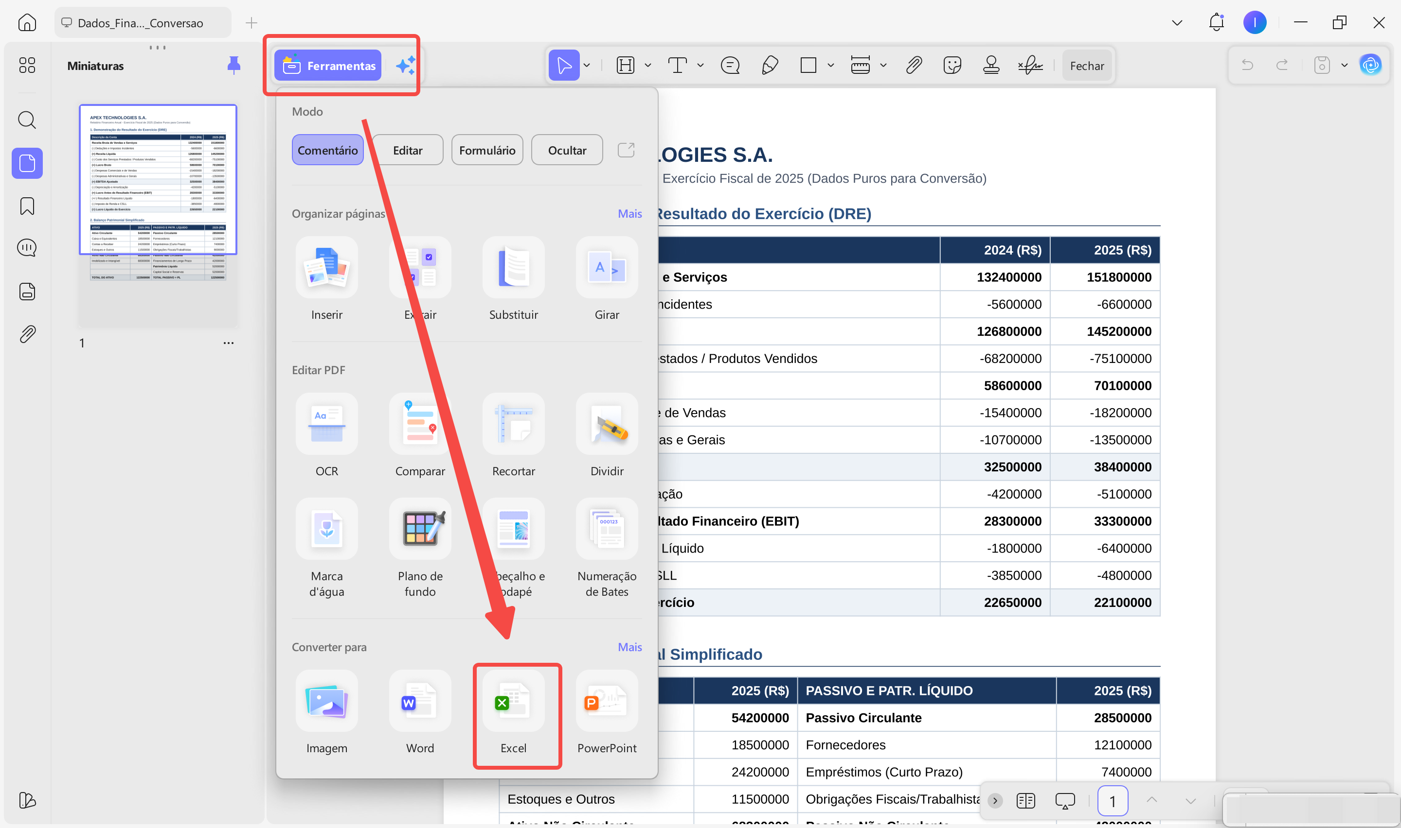1401x828 pixels.
Task: Open the Numeração de Bates tool
Action: pyautogui.click(x=607, y=548)
